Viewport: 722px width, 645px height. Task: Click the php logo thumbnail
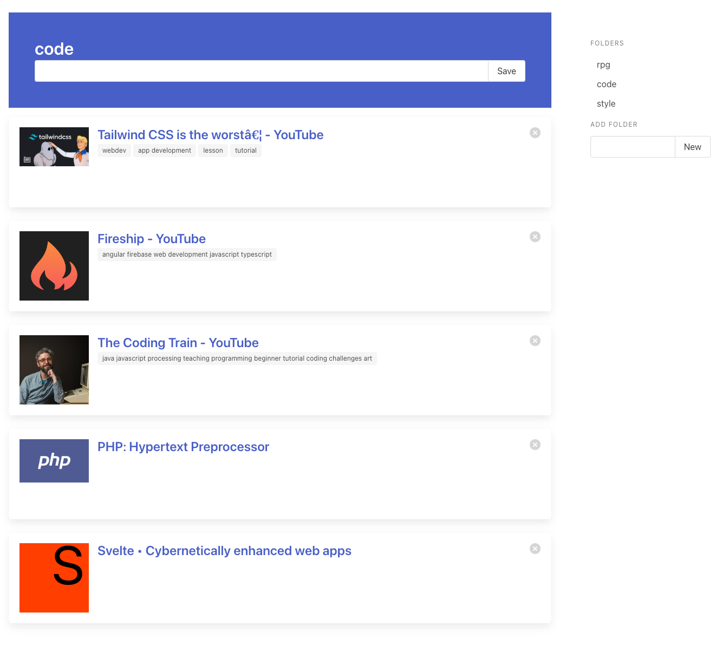point(54,461)
